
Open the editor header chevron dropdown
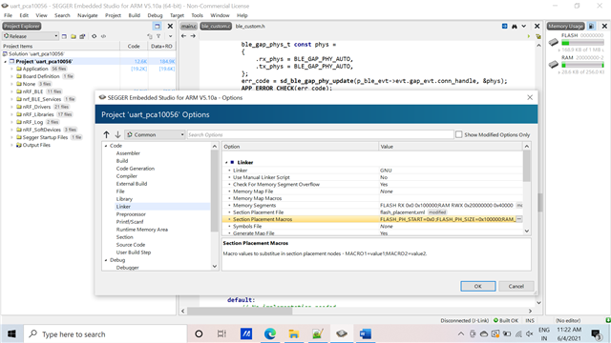(x=524, y=26)
